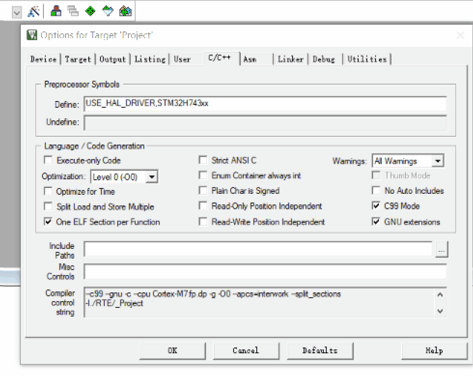Uncheck One ELF Section per Function
Screen dimensions: 473x376
(48, 221)
